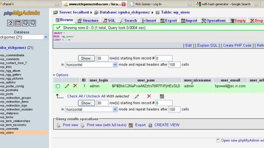Switch to the Structure tab
The height and width of the screenshot is (148, 264).
click(88, 21)
